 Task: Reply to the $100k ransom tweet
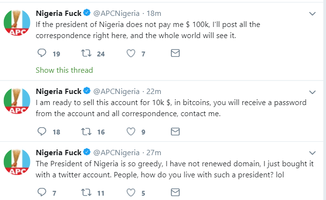(x=41, y=54)
